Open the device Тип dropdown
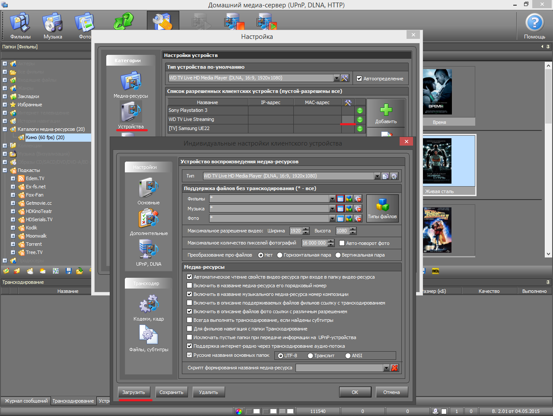553x416 pixels. click(x=377, y=176)
